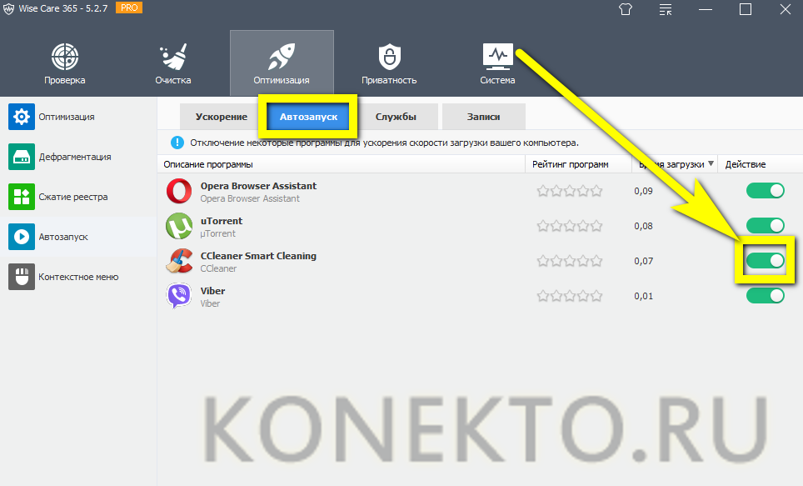
Task: Open Контекстное меню sidebar item
Action: [77, 277]
